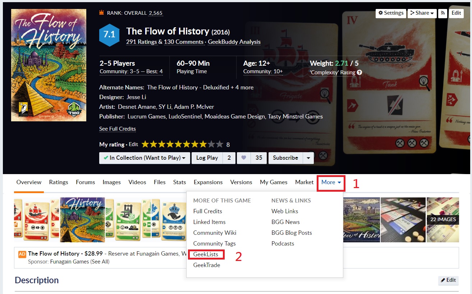
Task: Click the plays count 2
Action: 229,158
